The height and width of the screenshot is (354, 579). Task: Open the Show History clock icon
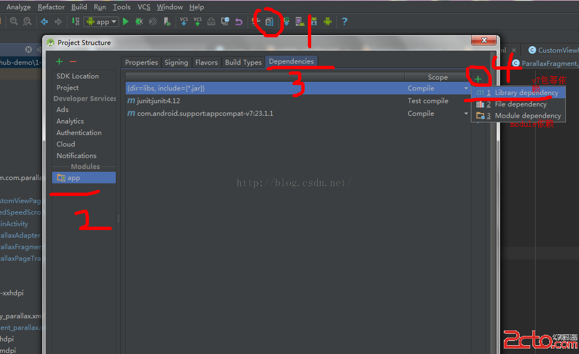[x=225, y=21]
